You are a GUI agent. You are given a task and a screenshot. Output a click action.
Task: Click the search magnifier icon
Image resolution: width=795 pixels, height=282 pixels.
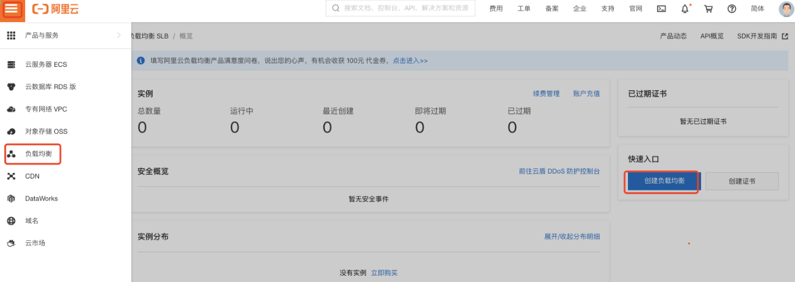[335, 9]
